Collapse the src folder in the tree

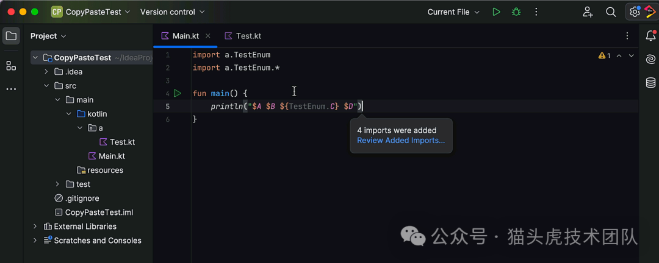coord(46,86)
